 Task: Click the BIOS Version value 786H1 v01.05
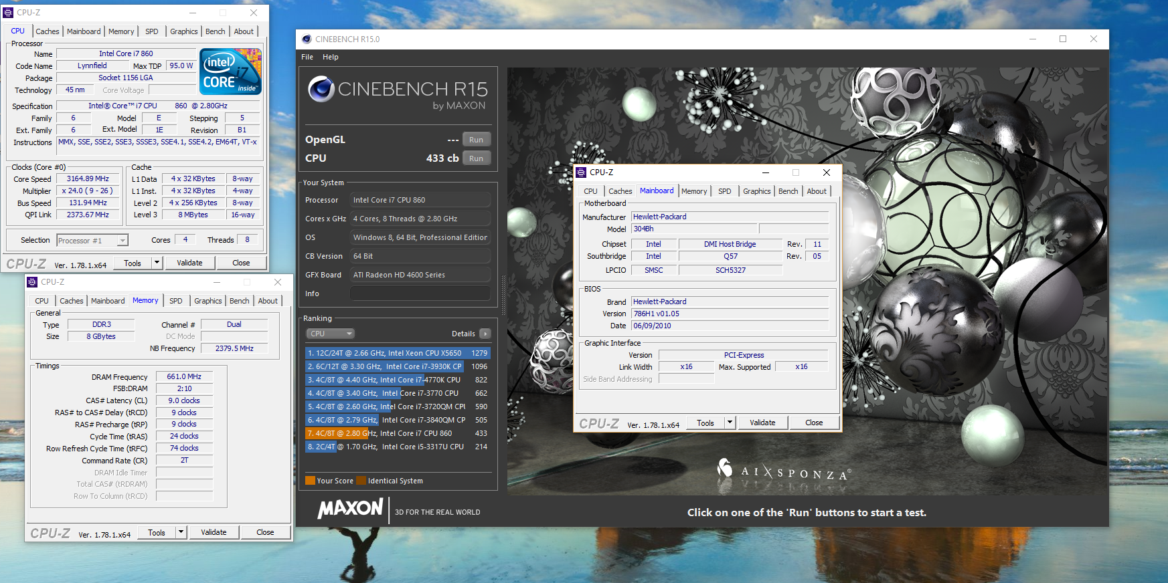coord(730,314)
